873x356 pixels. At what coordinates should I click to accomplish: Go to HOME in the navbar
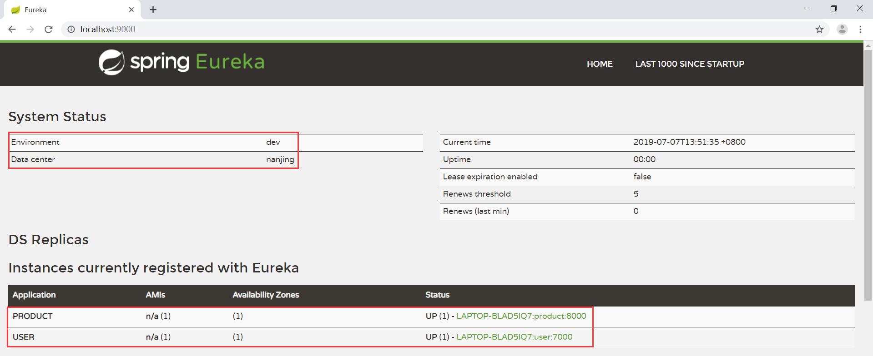[x=600, y=64]
